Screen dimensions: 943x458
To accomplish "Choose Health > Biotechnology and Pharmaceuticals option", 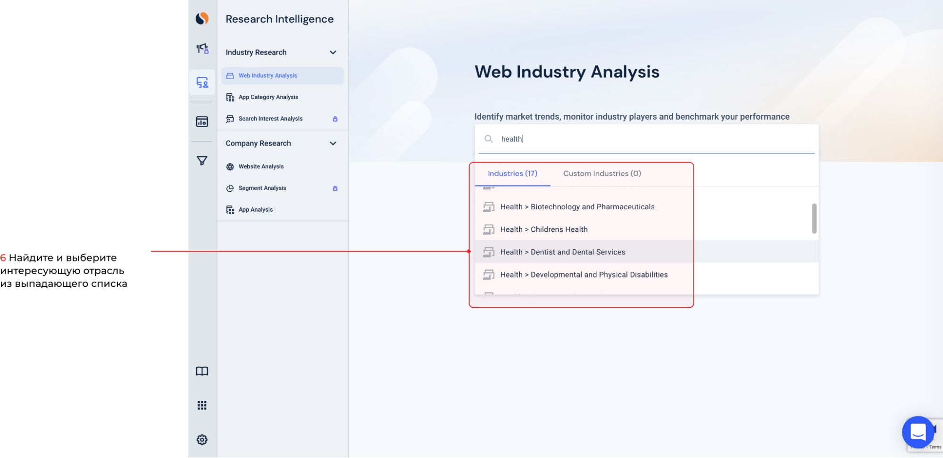I will (577, 207).
